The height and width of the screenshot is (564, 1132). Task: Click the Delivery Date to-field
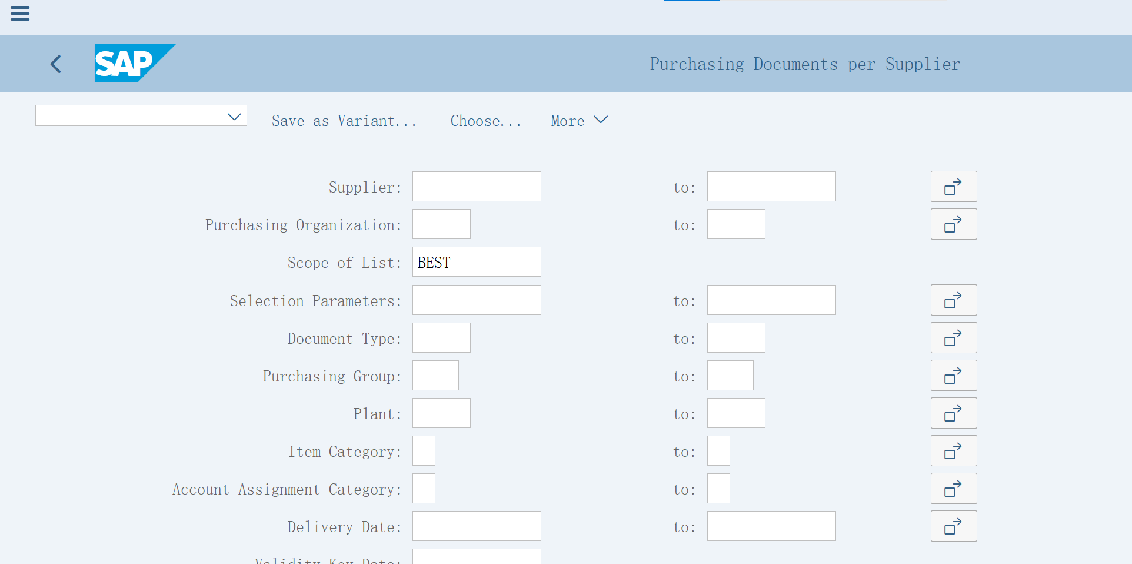point(771,526)
